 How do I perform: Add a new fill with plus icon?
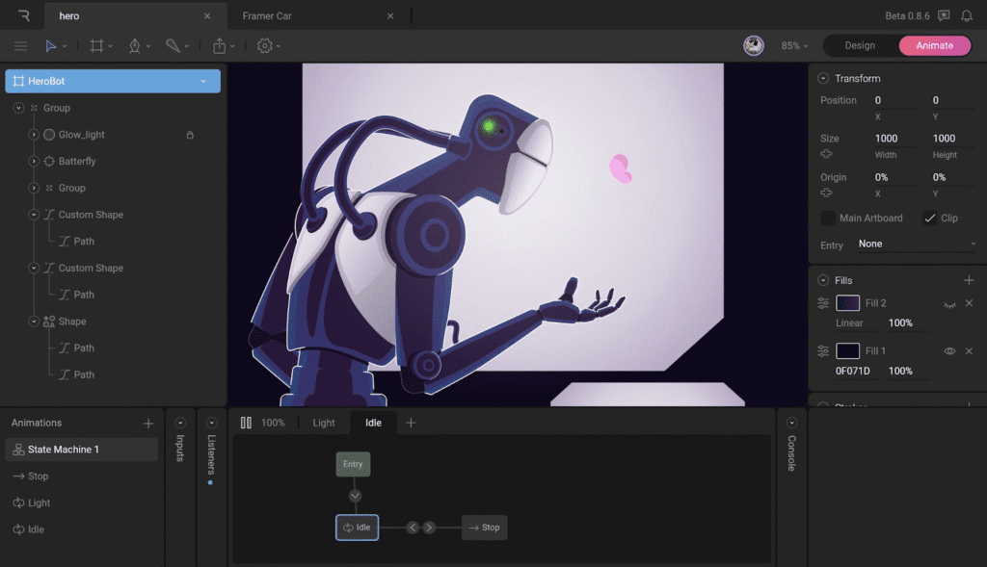pos(969,280)
